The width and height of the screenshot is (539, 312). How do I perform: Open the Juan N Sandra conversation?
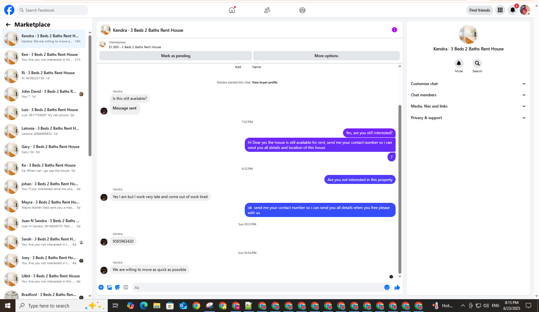[44, 223]
